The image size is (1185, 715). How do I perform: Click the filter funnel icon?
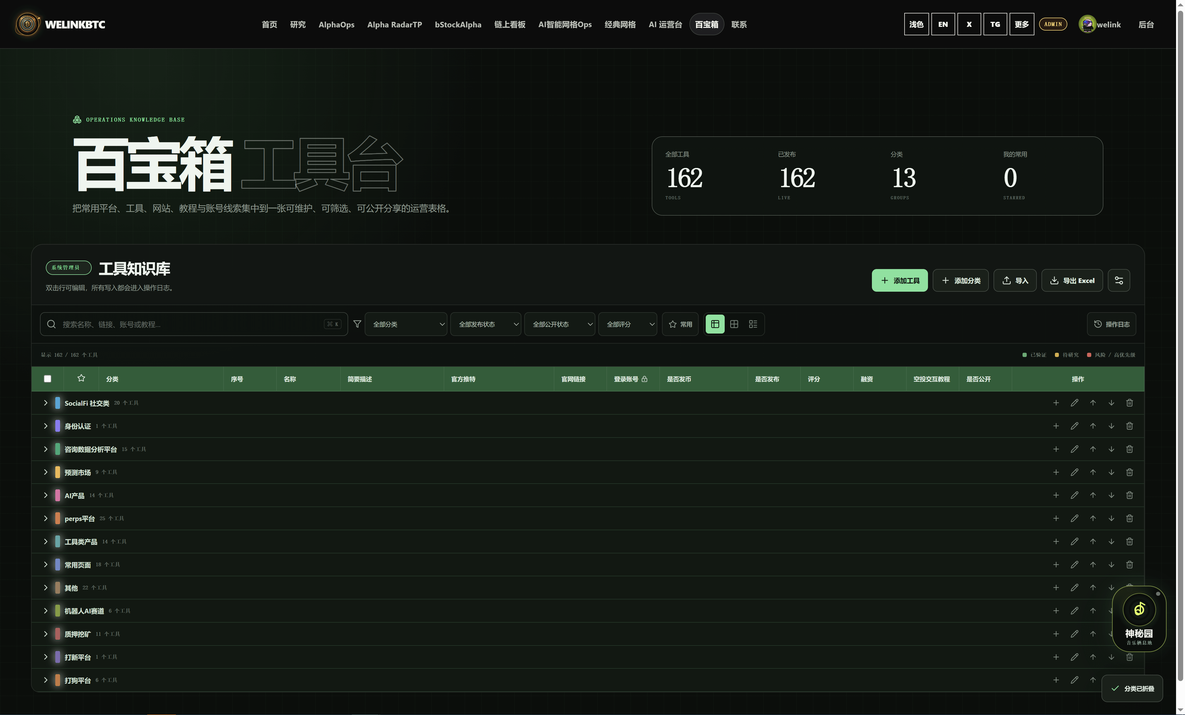tap(357, 324)
